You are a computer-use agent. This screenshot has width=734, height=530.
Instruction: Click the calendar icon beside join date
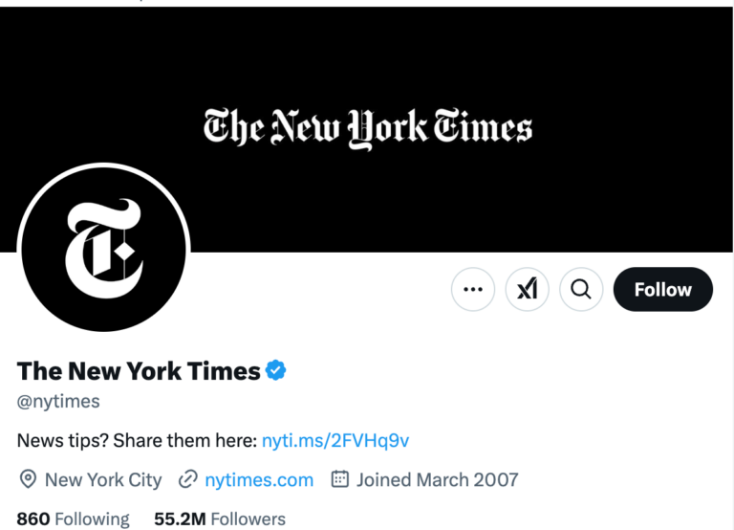click(340, 479)
